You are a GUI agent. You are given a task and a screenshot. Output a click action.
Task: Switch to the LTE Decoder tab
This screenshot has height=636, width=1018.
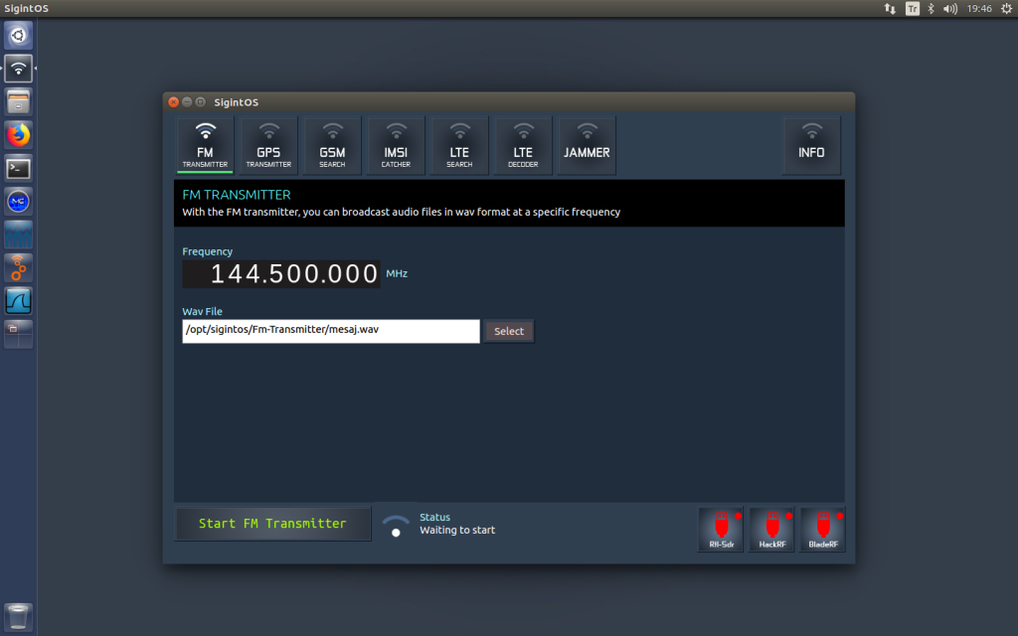coord(523,146)
